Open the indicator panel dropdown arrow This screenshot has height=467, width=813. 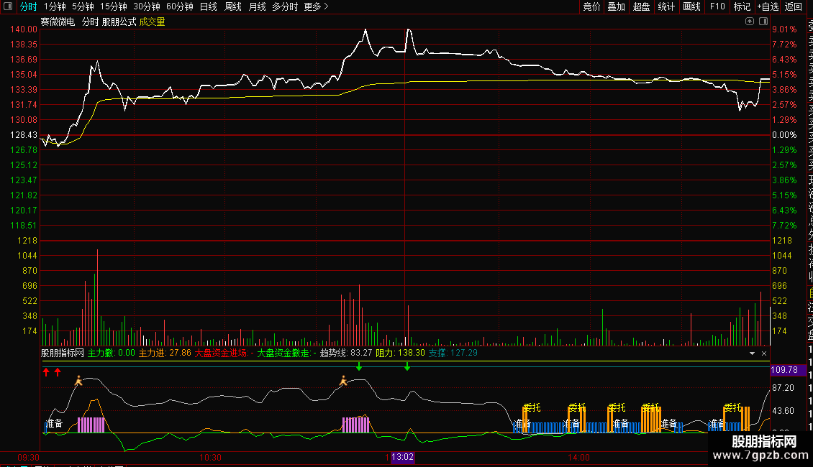click(753, 353)
